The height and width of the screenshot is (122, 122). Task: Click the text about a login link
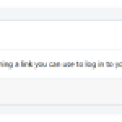point(61,65)
